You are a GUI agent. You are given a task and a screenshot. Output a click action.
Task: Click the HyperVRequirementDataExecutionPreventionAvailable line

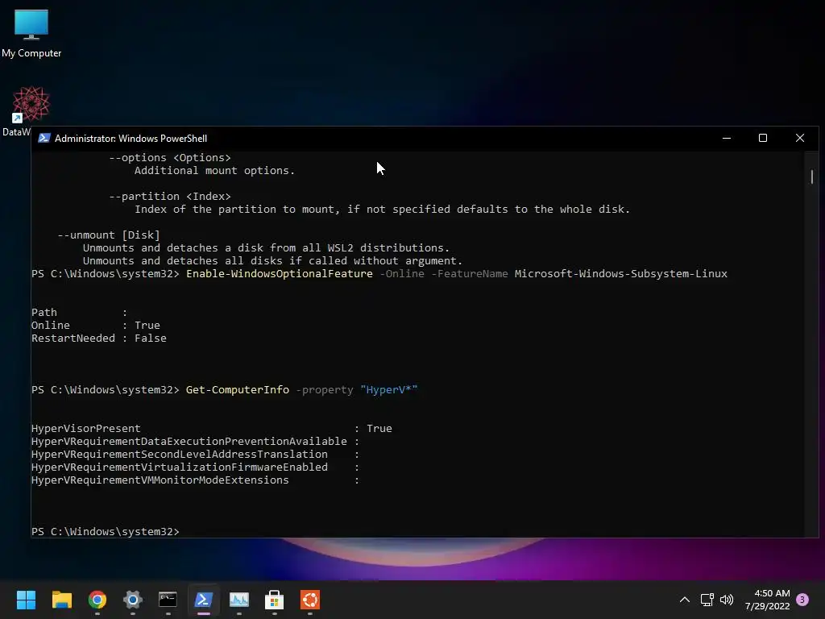[x=195, y=441]
